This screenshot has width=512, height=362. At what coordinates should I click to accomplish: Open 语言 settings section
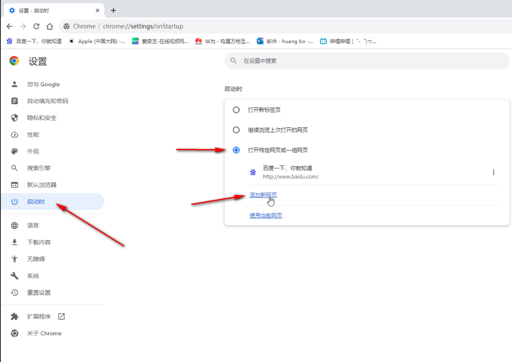pos(52,225)
